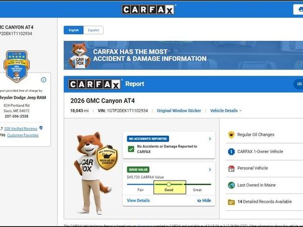
Task: Click the Fair label on value scale
Action: point(140,190)
